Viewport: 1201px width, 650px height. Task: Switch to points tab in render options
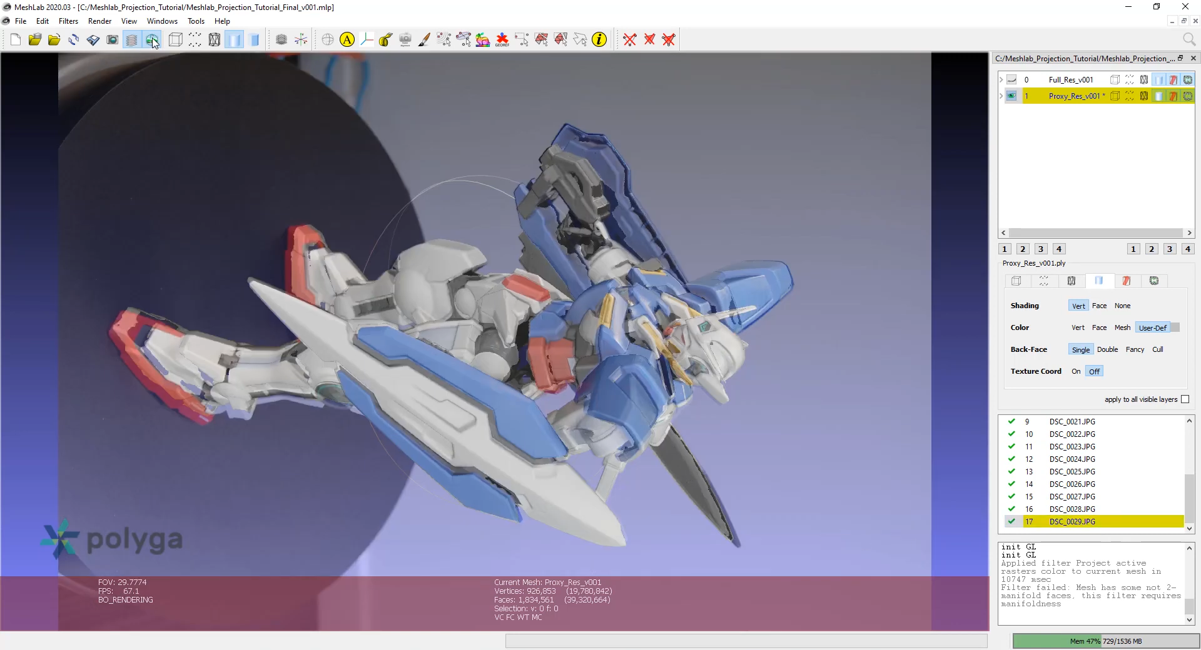pos(1044,281)
